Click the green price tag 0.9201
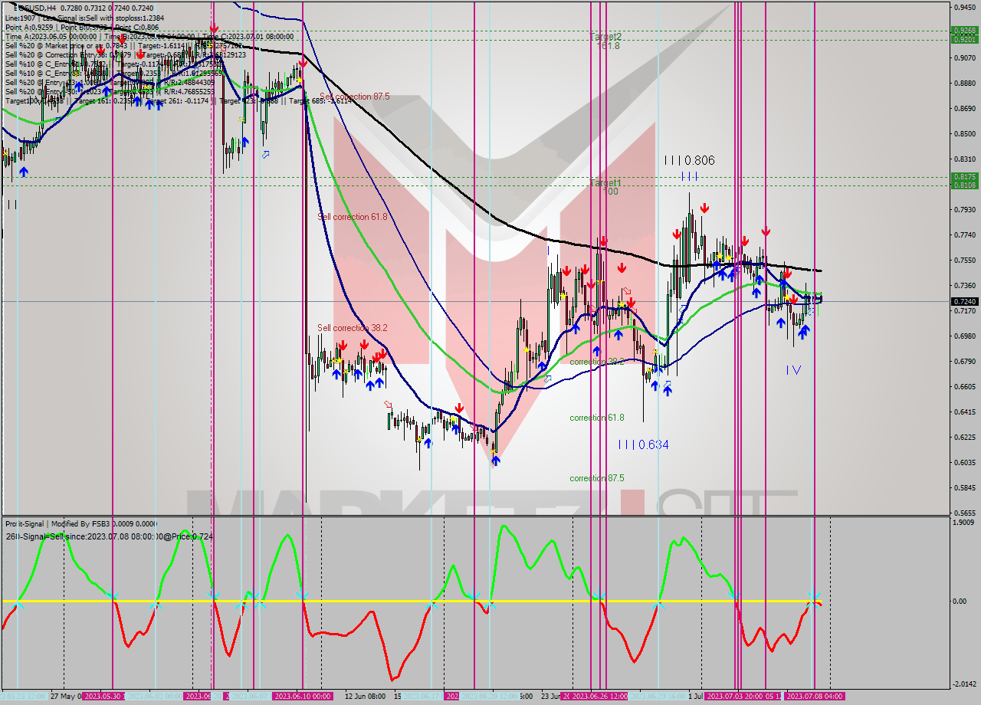The height and width of the screenshot is (705, 981). pos(964,40)
